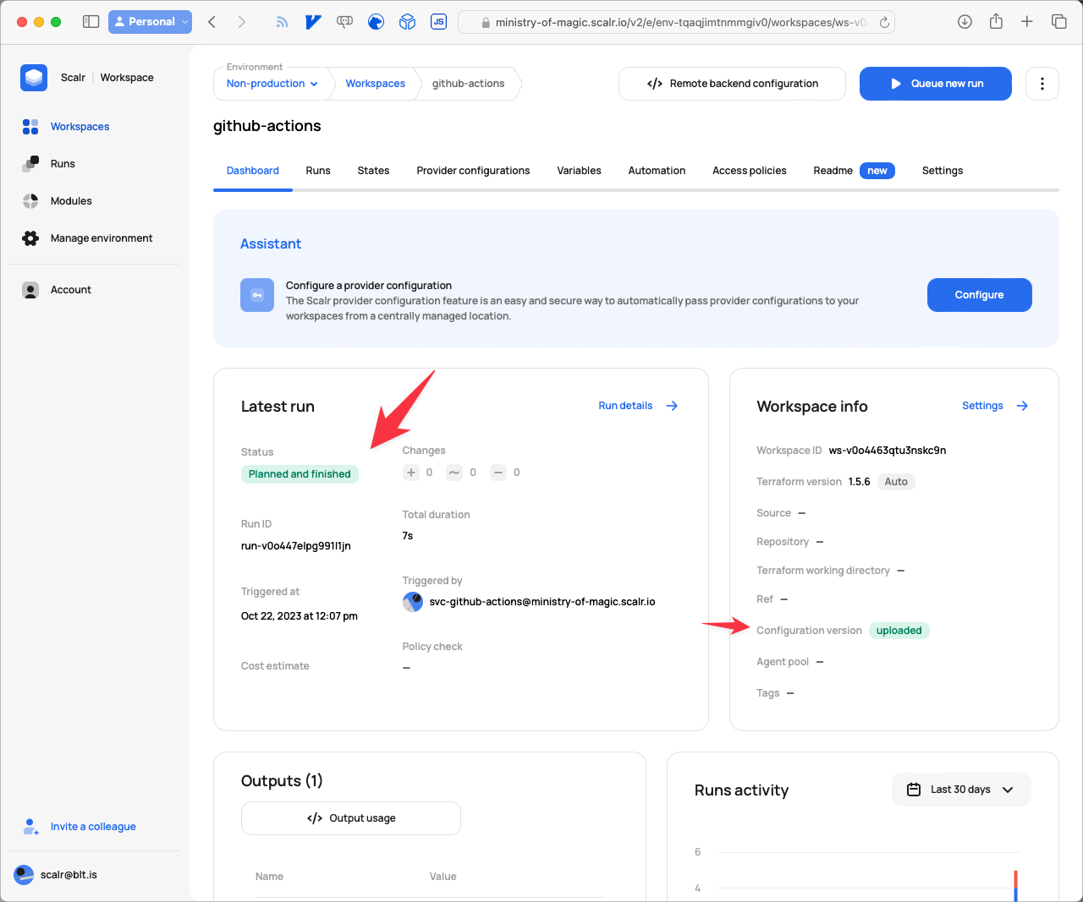Screen dimensions: 1083x902
Task: Reload the page in the address bar
Action: click(x=884, y=23)
